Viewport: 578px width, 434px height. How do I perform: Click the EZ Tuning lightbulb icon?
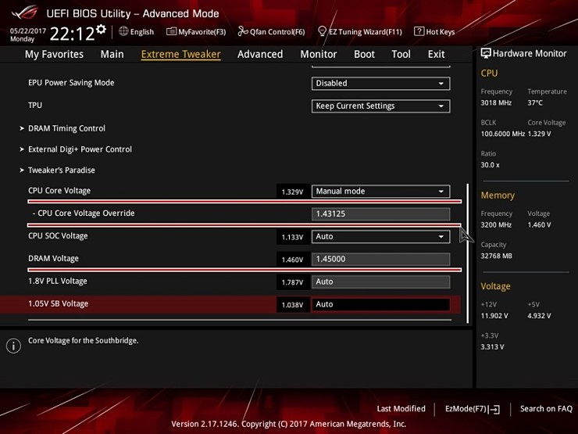coord(322,31)
